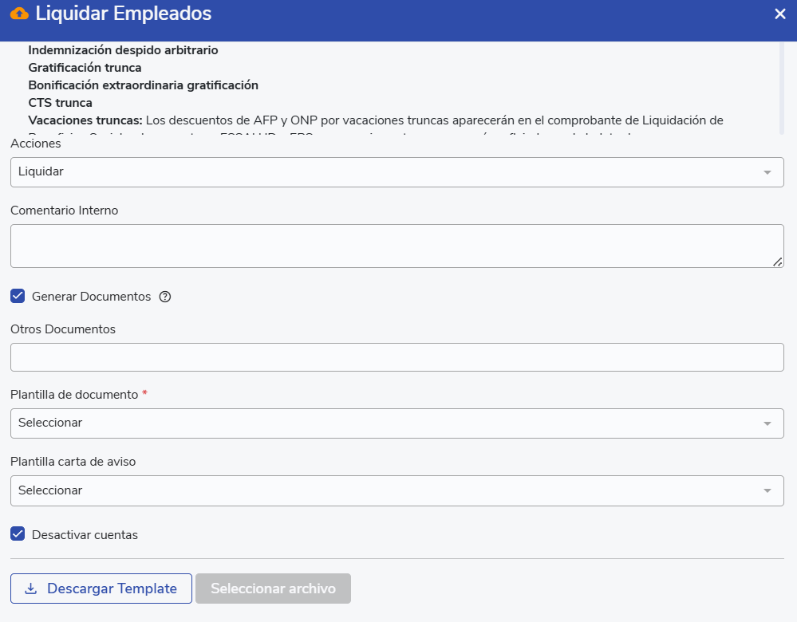Click the Liquidar Empleados dialog title
This screenshot has height=622, width=797.
(124, 14)
